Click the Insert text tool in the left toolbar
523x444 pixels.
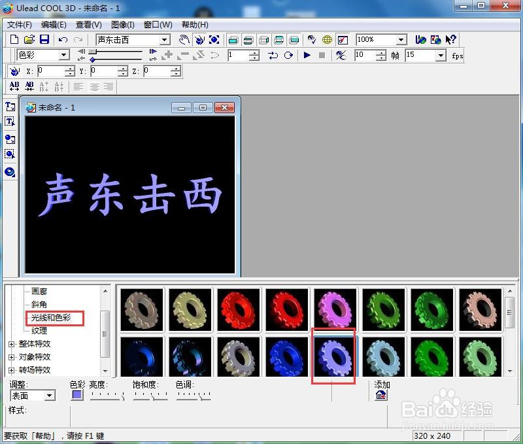pyautogui.click(x=10, y=107)
